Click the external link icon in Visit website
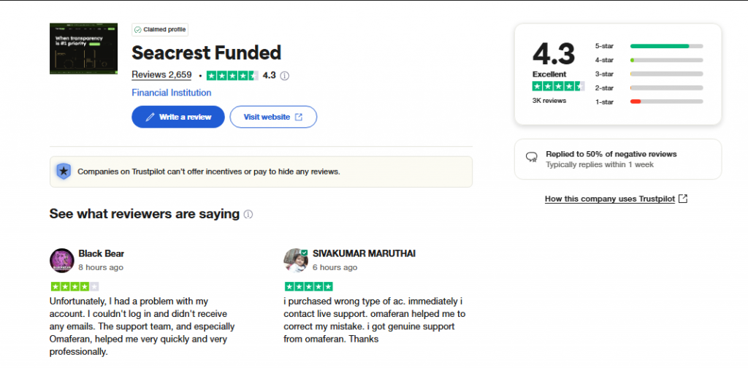This screenshot has height=368, width=748. [x=299, y=117]
